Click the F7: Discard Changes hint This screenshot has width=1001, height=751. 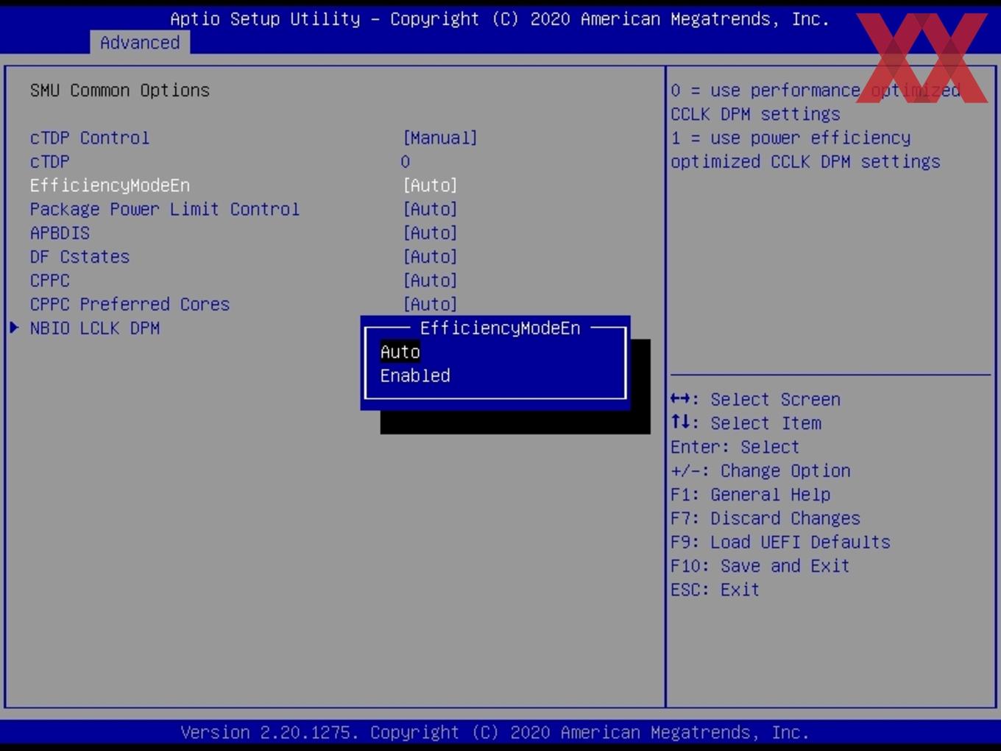click(x=765, y=518)
